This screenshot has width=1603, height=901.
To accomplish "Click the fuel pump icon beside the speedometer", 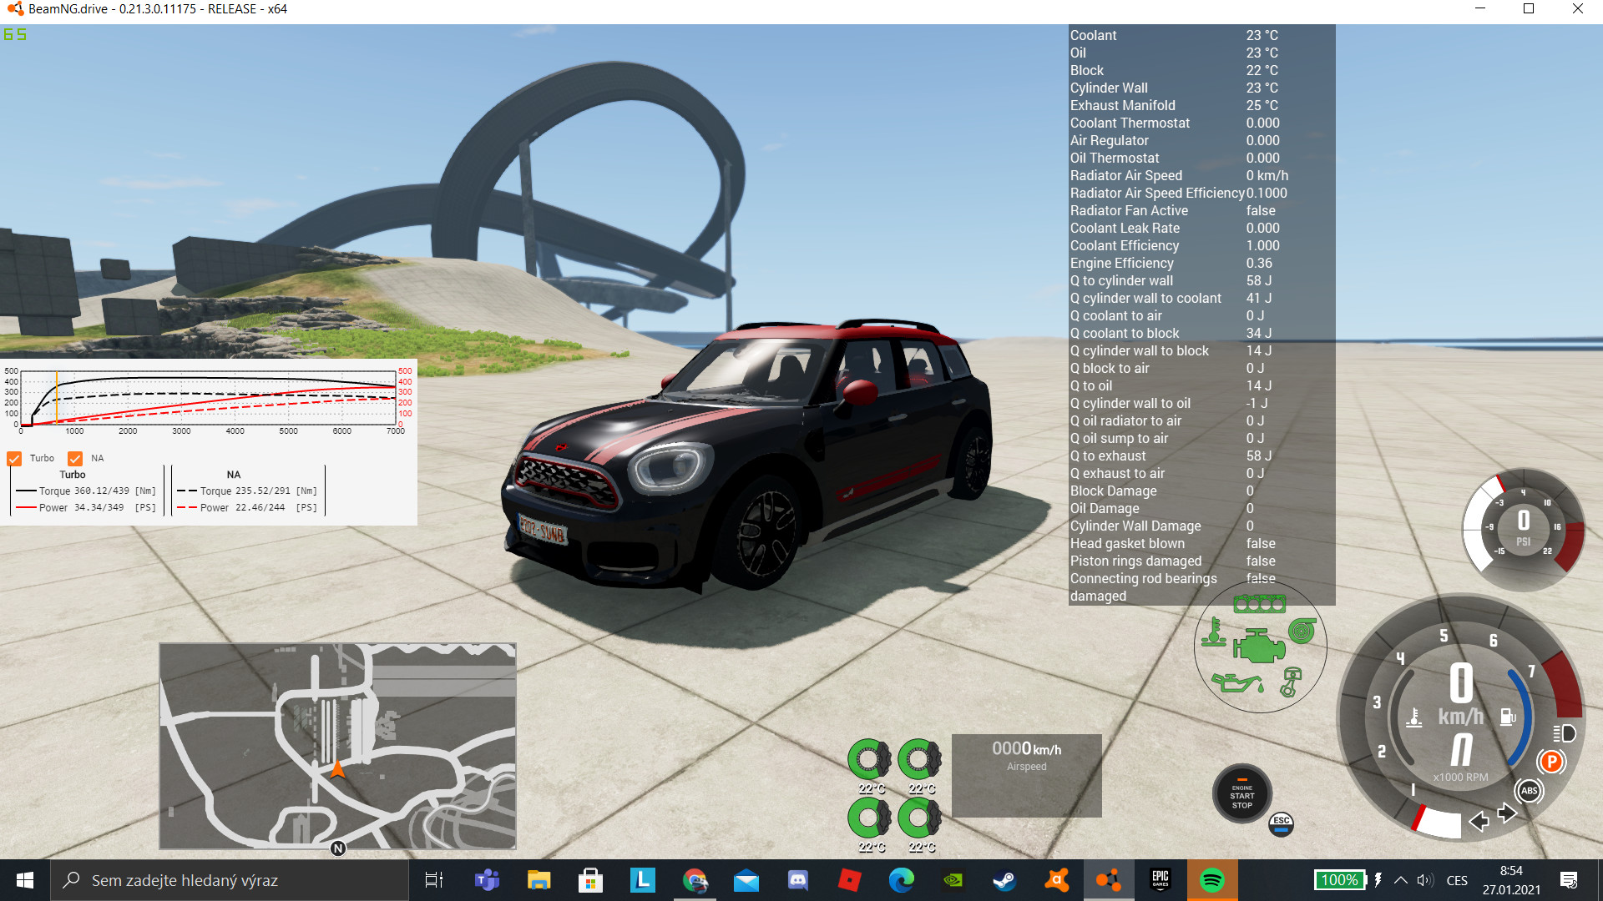I will pos(1506,717).
